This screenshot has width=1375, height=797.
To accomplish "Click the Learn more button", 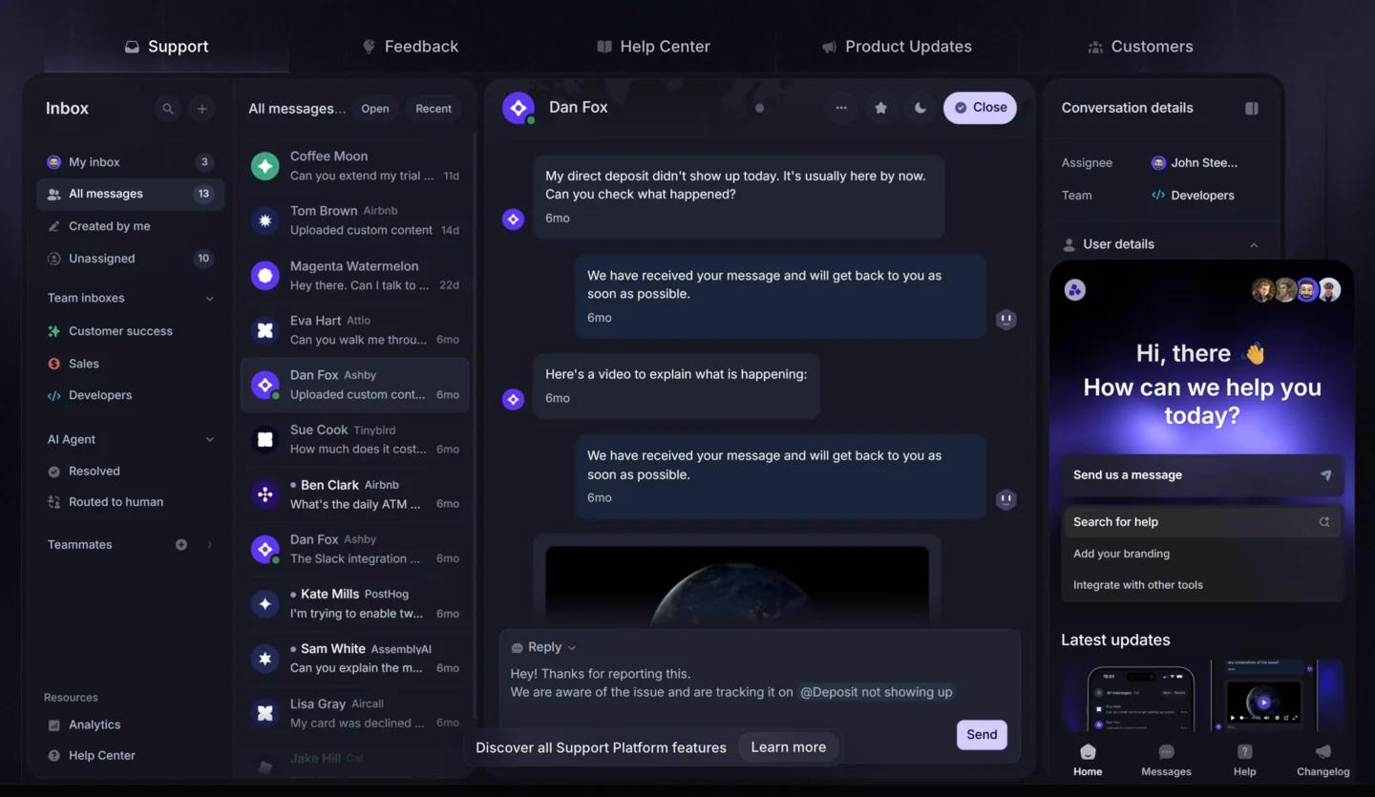I will 789,747.
